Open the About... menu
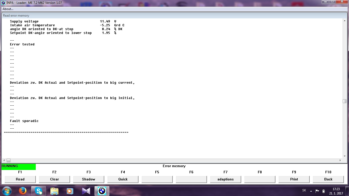 pos(8,9)
